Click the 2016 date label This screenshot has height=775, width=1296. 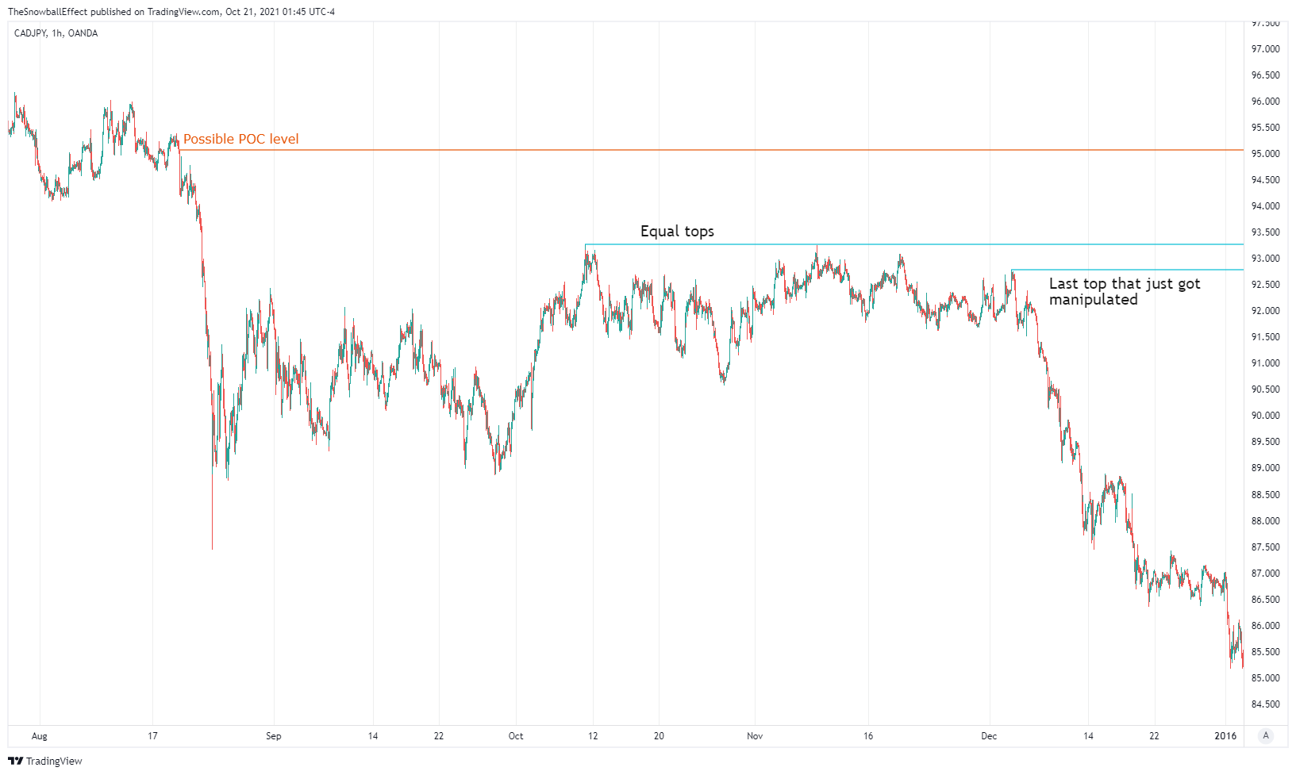click(x=1225, y=736)
